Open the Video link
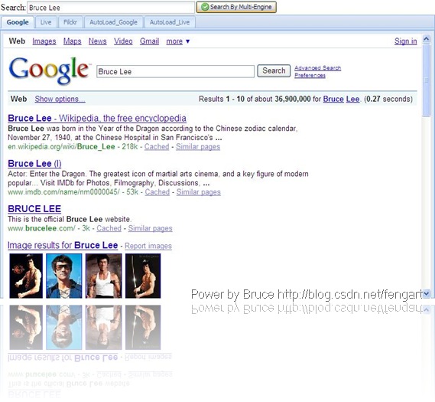 [x=123, y=41]
